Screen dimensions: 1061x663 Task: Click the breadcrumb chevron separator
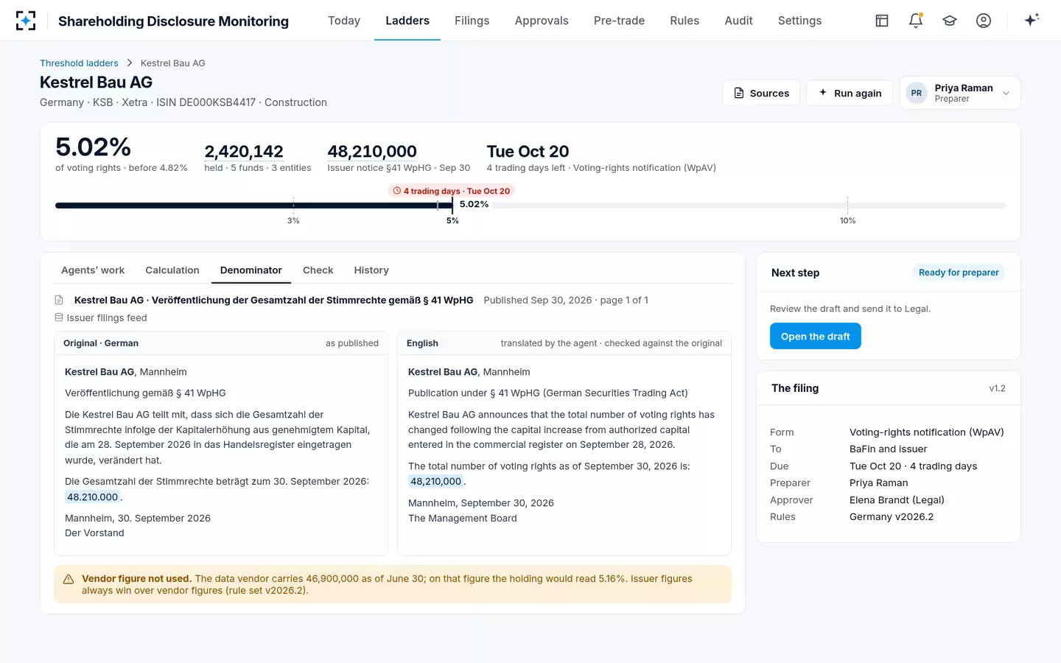pyautogui.click(x=130, y=63)
